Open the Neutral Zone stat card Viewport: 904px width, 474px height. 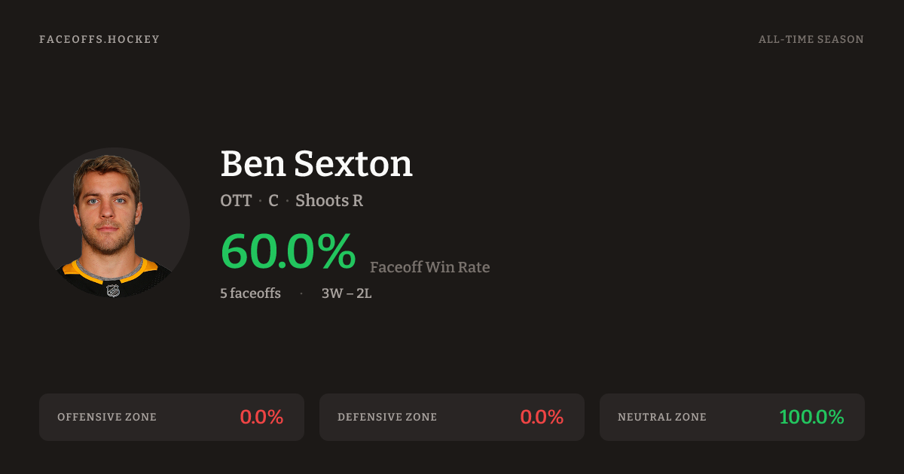pyautogui.click(x=732, y=417)
